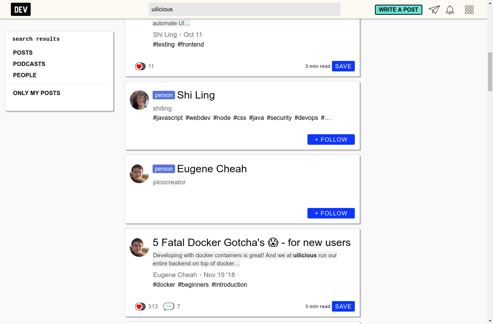Open the notifications bell icon
This screenshot has width=493, height=324.
click(x=450, y=10)
